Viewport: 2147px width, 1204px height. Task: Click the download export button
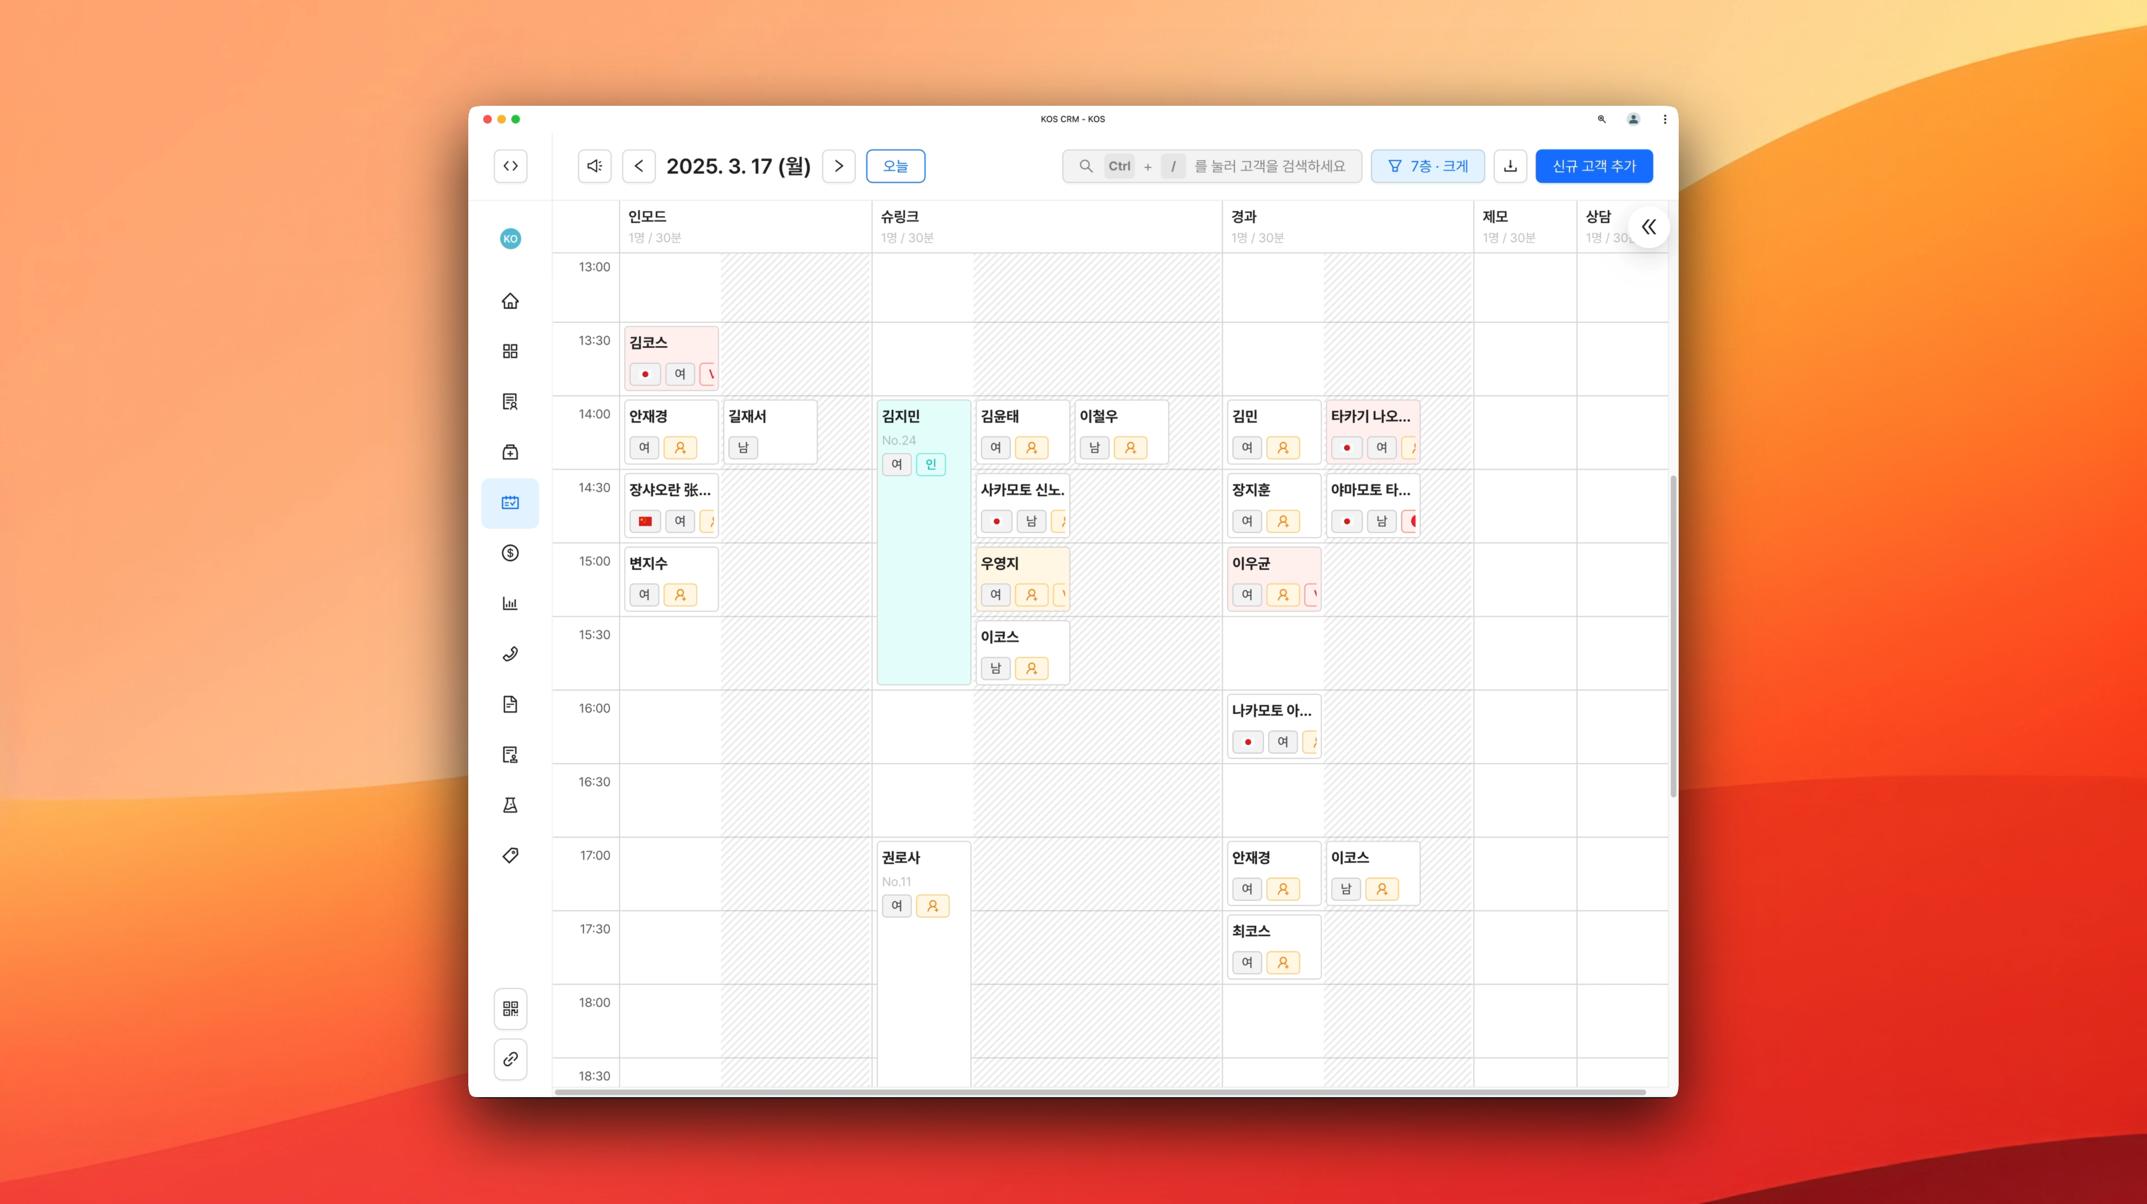point(1510,166)
